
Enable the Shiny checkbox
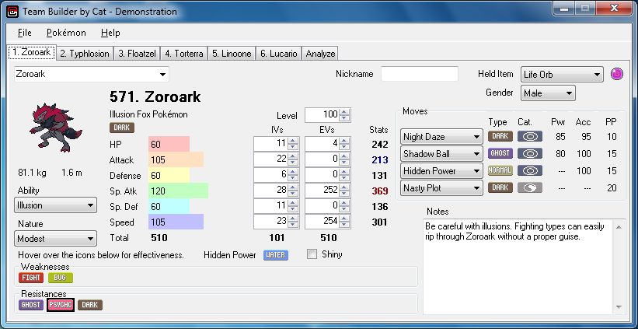click(x=312, y=254)
